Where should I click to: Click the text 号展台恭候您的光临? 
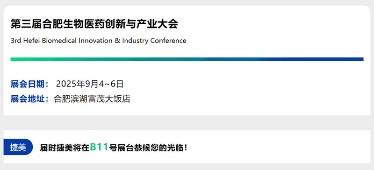pyautogui.click(x=146, y=148)
